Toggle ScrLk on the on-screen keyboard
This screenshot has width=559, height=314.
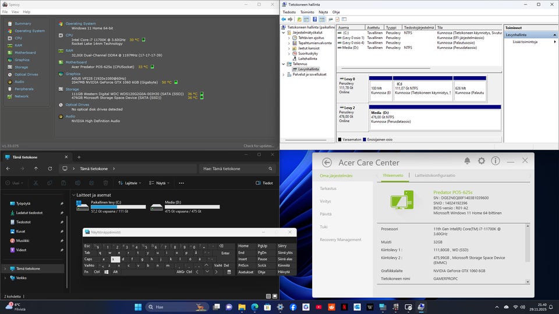pyautogui.click(x=262, y=265)
